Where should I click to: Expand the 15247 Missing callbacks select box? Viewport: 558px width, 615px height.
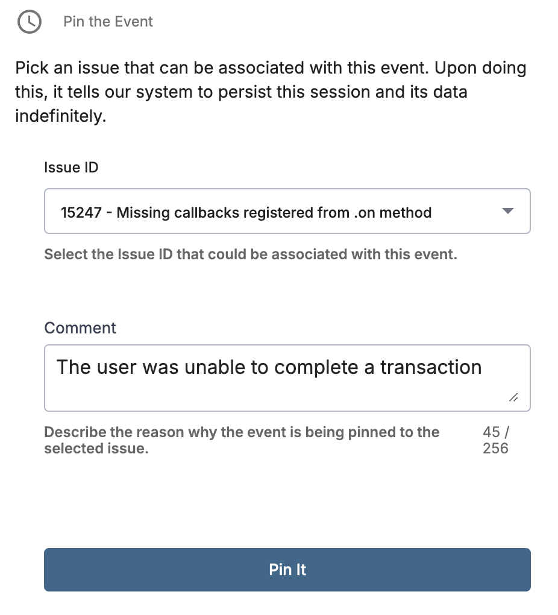pos(287,211)
